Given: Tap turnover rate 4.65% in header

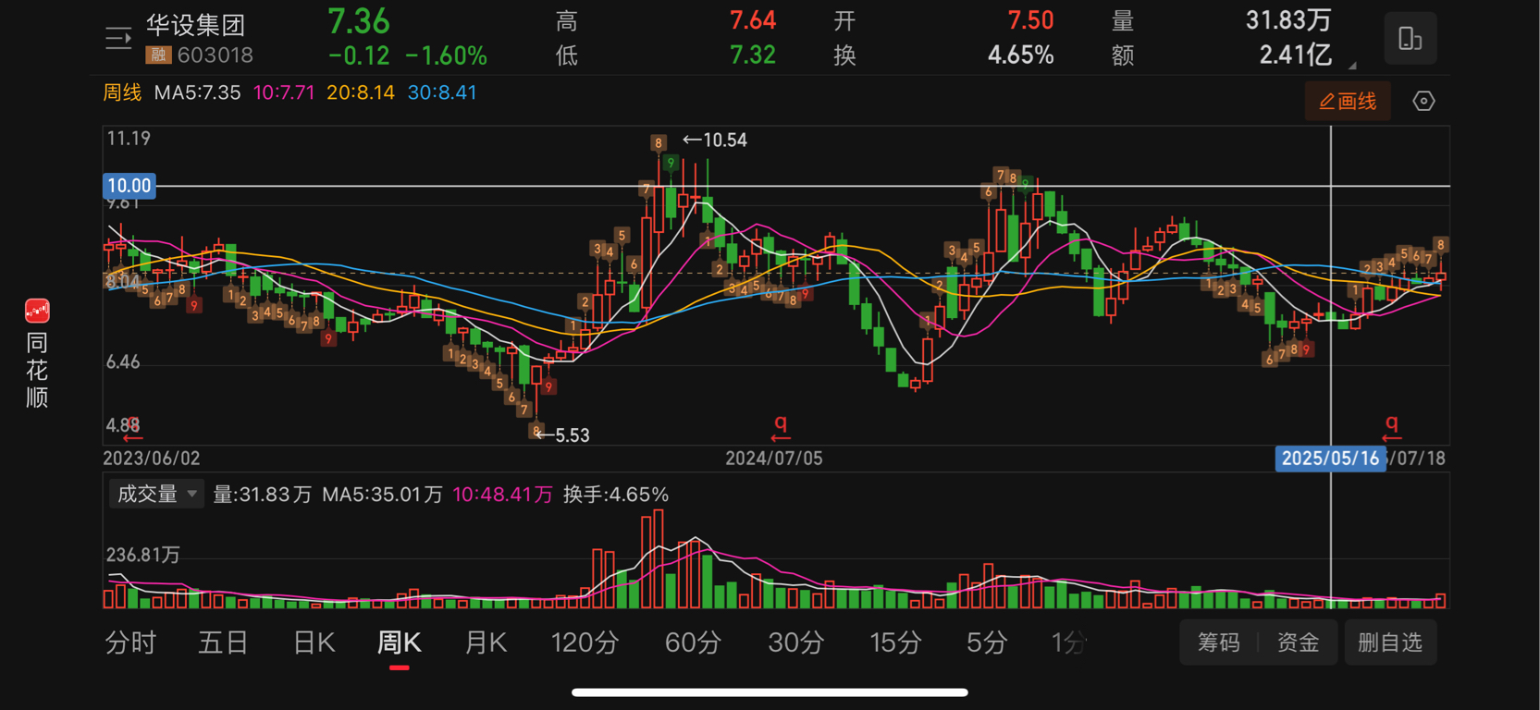Looking at the screenshot, I should click(1021, 55).
